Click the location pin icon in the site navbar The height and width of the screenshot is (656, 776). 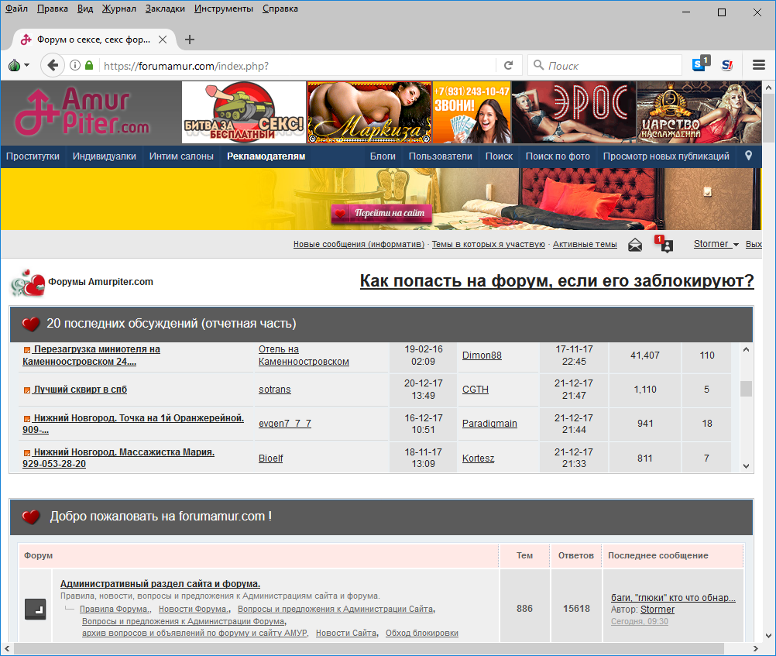pyautogui.click(x=748, y=156)
